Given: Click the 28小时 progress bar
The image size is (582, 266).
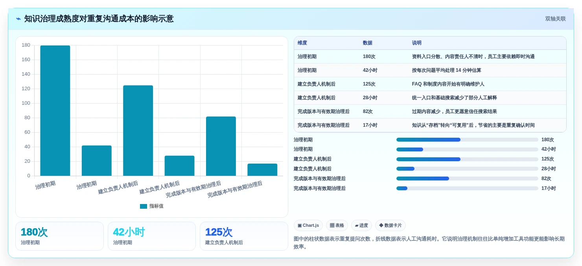Looking at the screenshot, I should coord(467,169).
